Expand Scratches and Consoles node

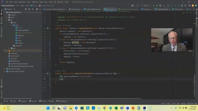pyautogui.click(x=4, y=71)
